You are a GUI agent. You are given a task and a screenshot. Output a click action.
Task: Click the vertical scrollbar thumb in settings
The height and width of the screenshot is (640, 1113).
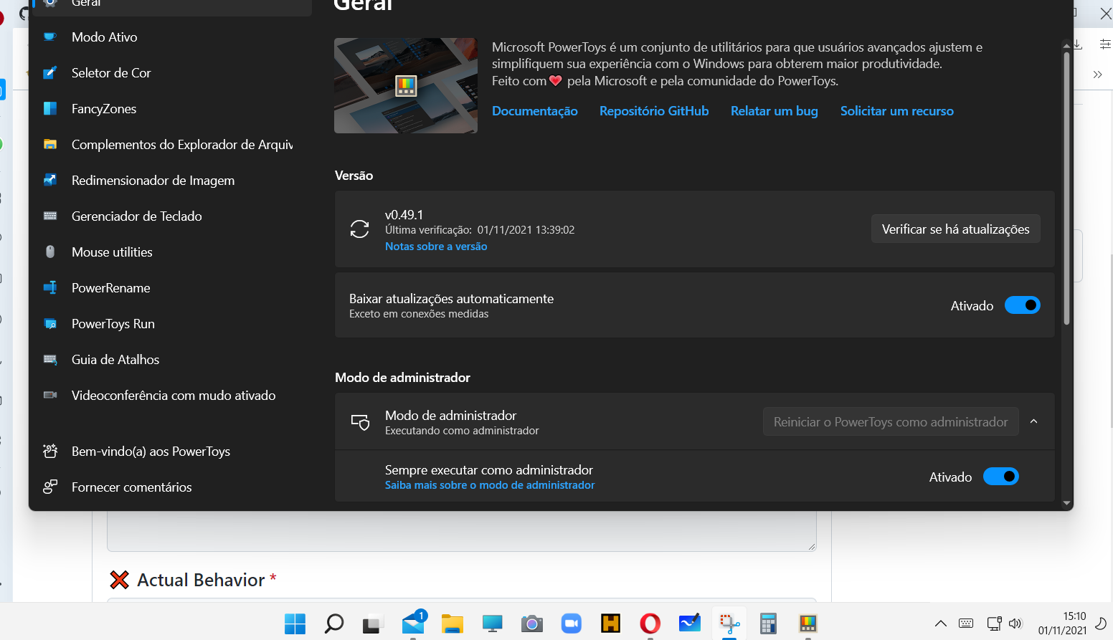[1067, 188]
